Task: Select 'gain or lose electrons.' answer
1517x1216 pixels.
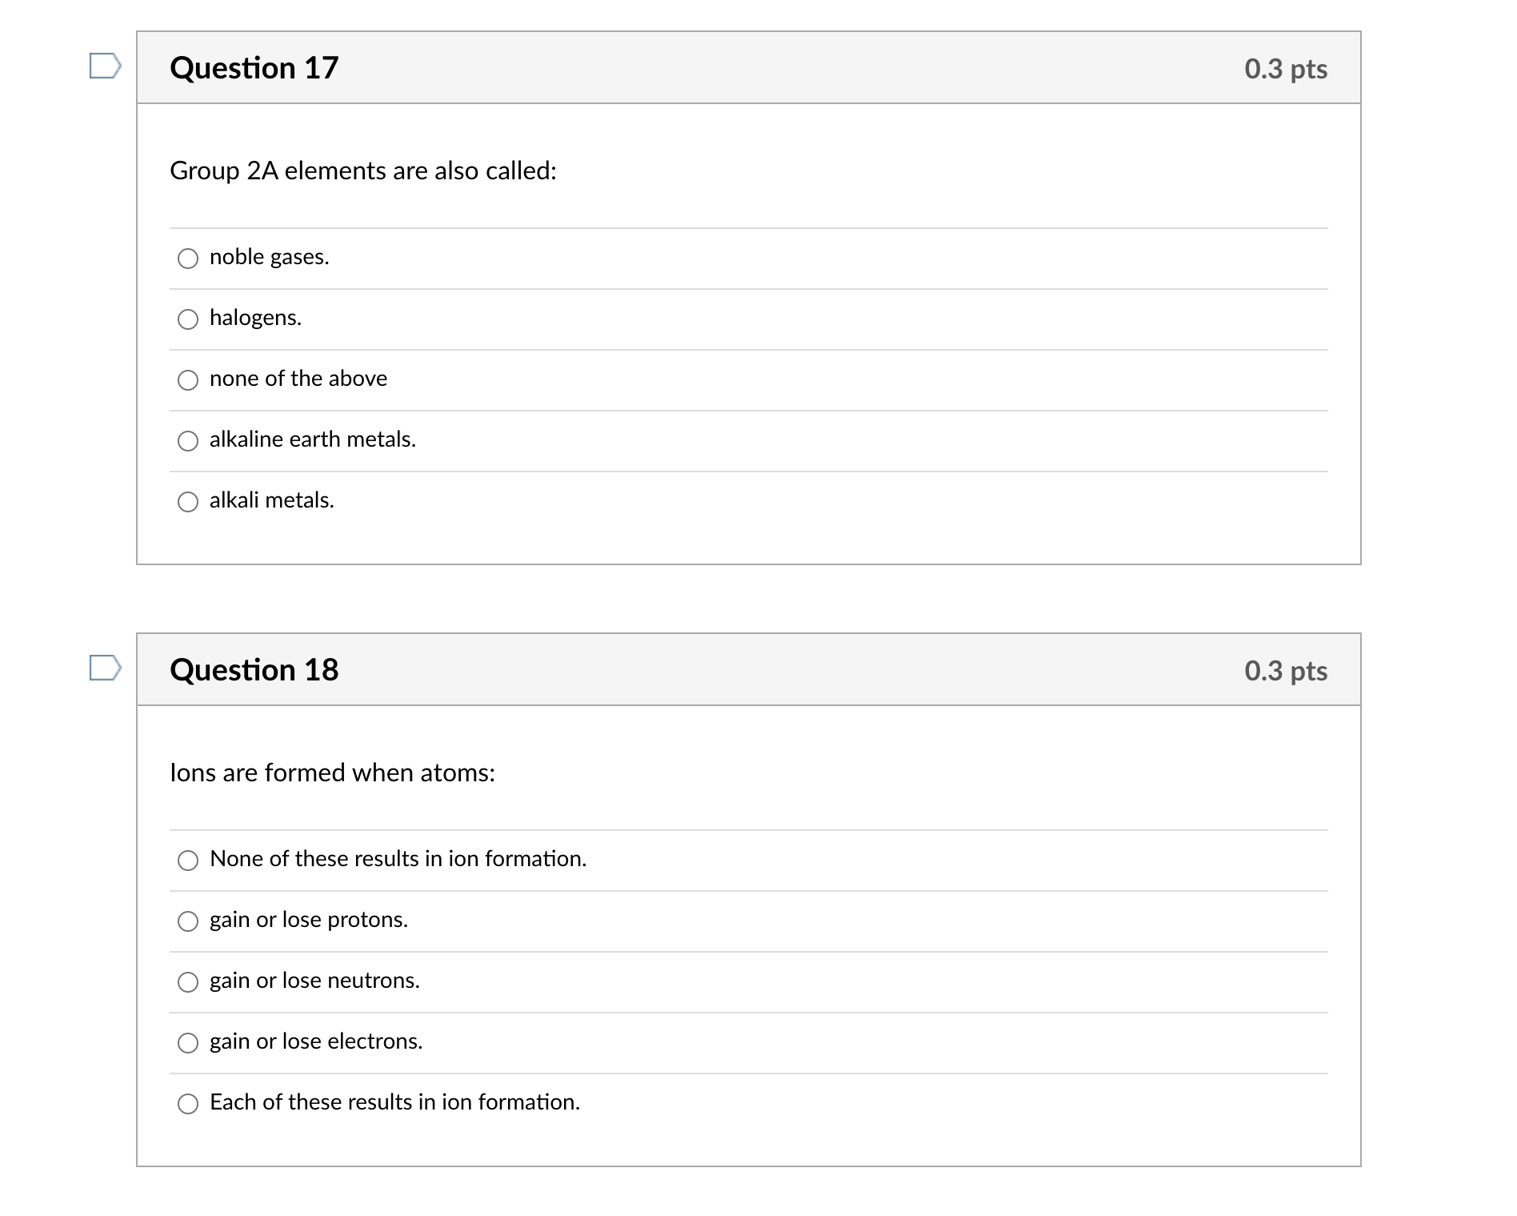Action: tap(188, 1043)
